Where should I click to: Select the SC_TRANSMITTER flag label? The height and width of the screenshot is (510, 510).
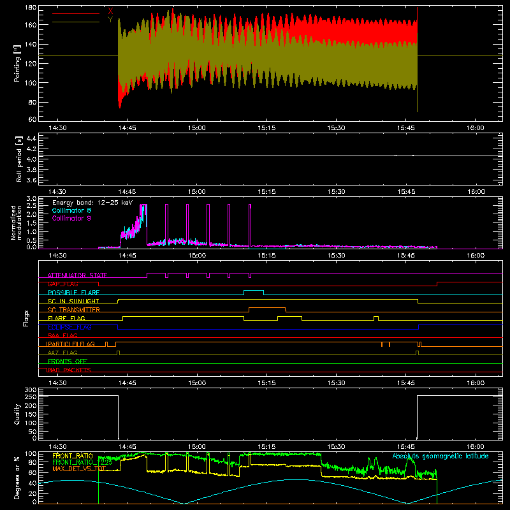[73, 310]
